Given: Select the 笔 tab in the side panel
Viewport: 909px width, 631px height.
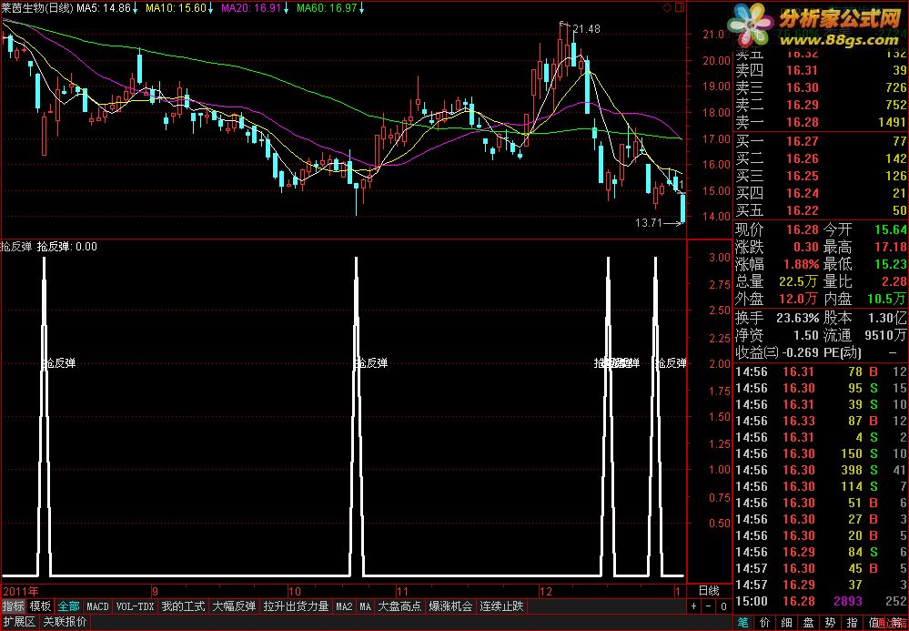Looking at the screenshot, I should click(x=743, y=622).
